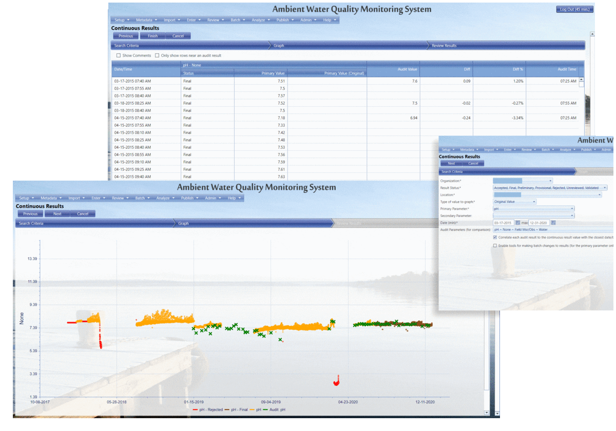The width and height of the screenshot is (616, 431).
Task: Expand the Primary Parameter pH dropdown arrow
Action: click(x=572, y=209)
